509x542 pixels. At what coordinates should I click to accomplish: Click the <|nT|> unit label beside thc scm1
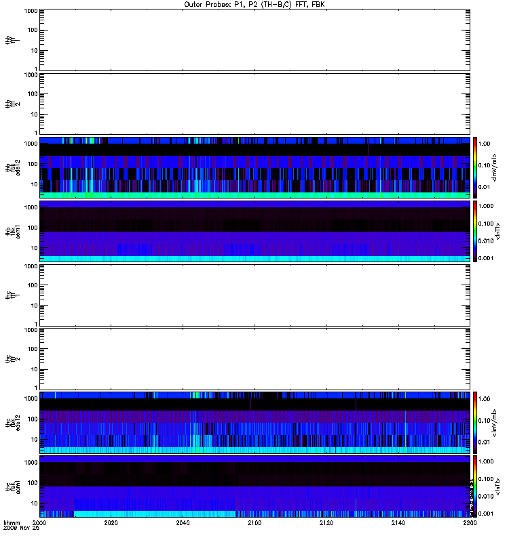497,486
